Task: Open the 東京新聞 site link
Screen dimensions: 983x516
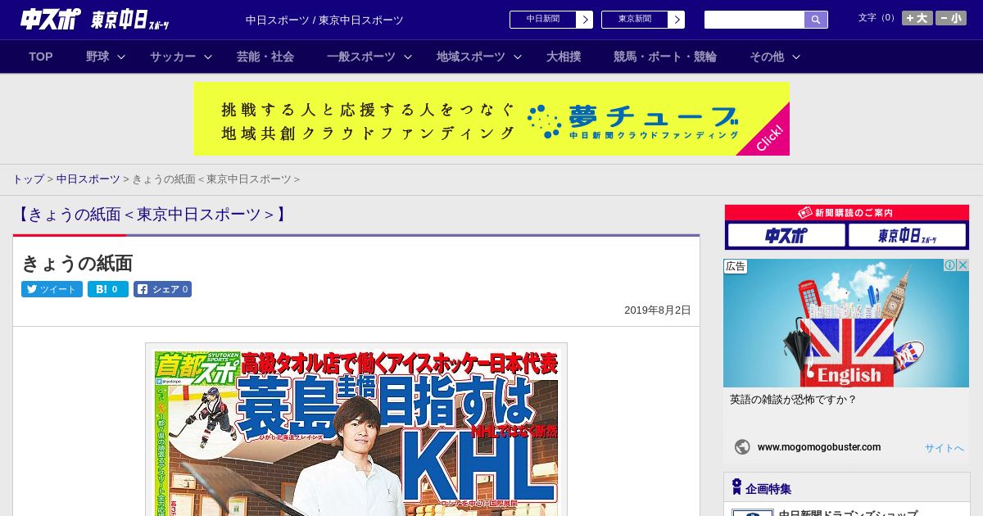Action: click(642, 20)
